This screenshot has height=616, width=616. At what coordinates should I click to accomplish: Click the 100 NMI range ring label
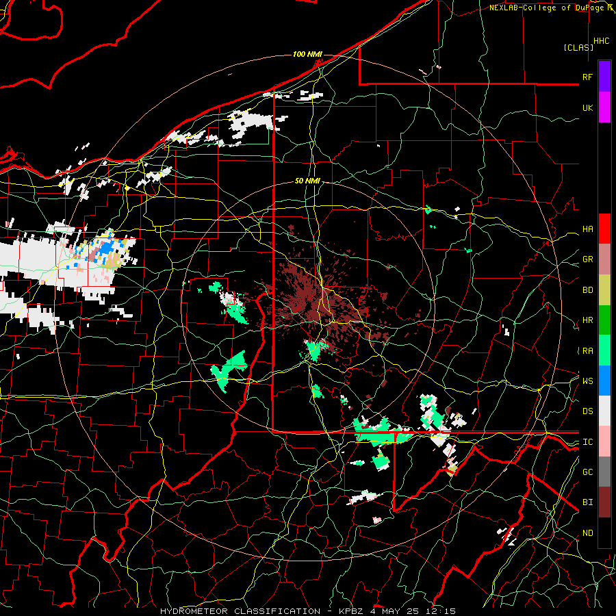tap(307, 54)
